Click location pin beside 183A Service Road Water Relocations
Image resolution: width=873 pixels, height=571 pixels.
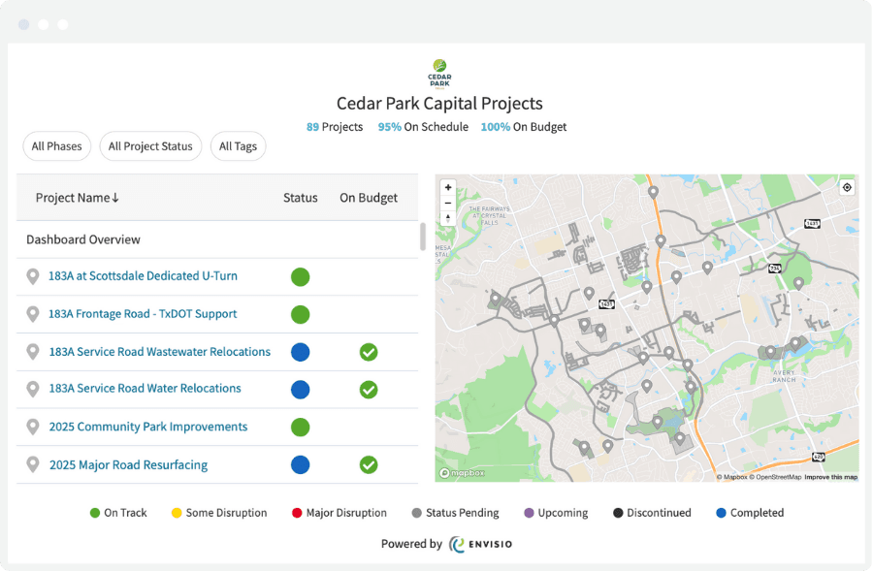(33, 389)
